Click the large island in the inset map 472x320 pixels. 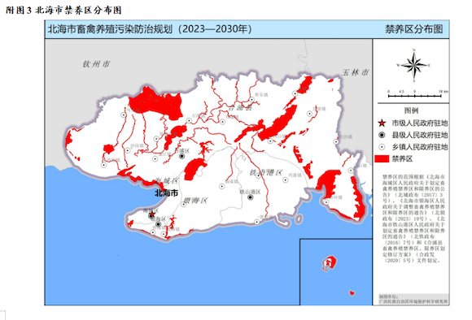[x=329, y=263]
